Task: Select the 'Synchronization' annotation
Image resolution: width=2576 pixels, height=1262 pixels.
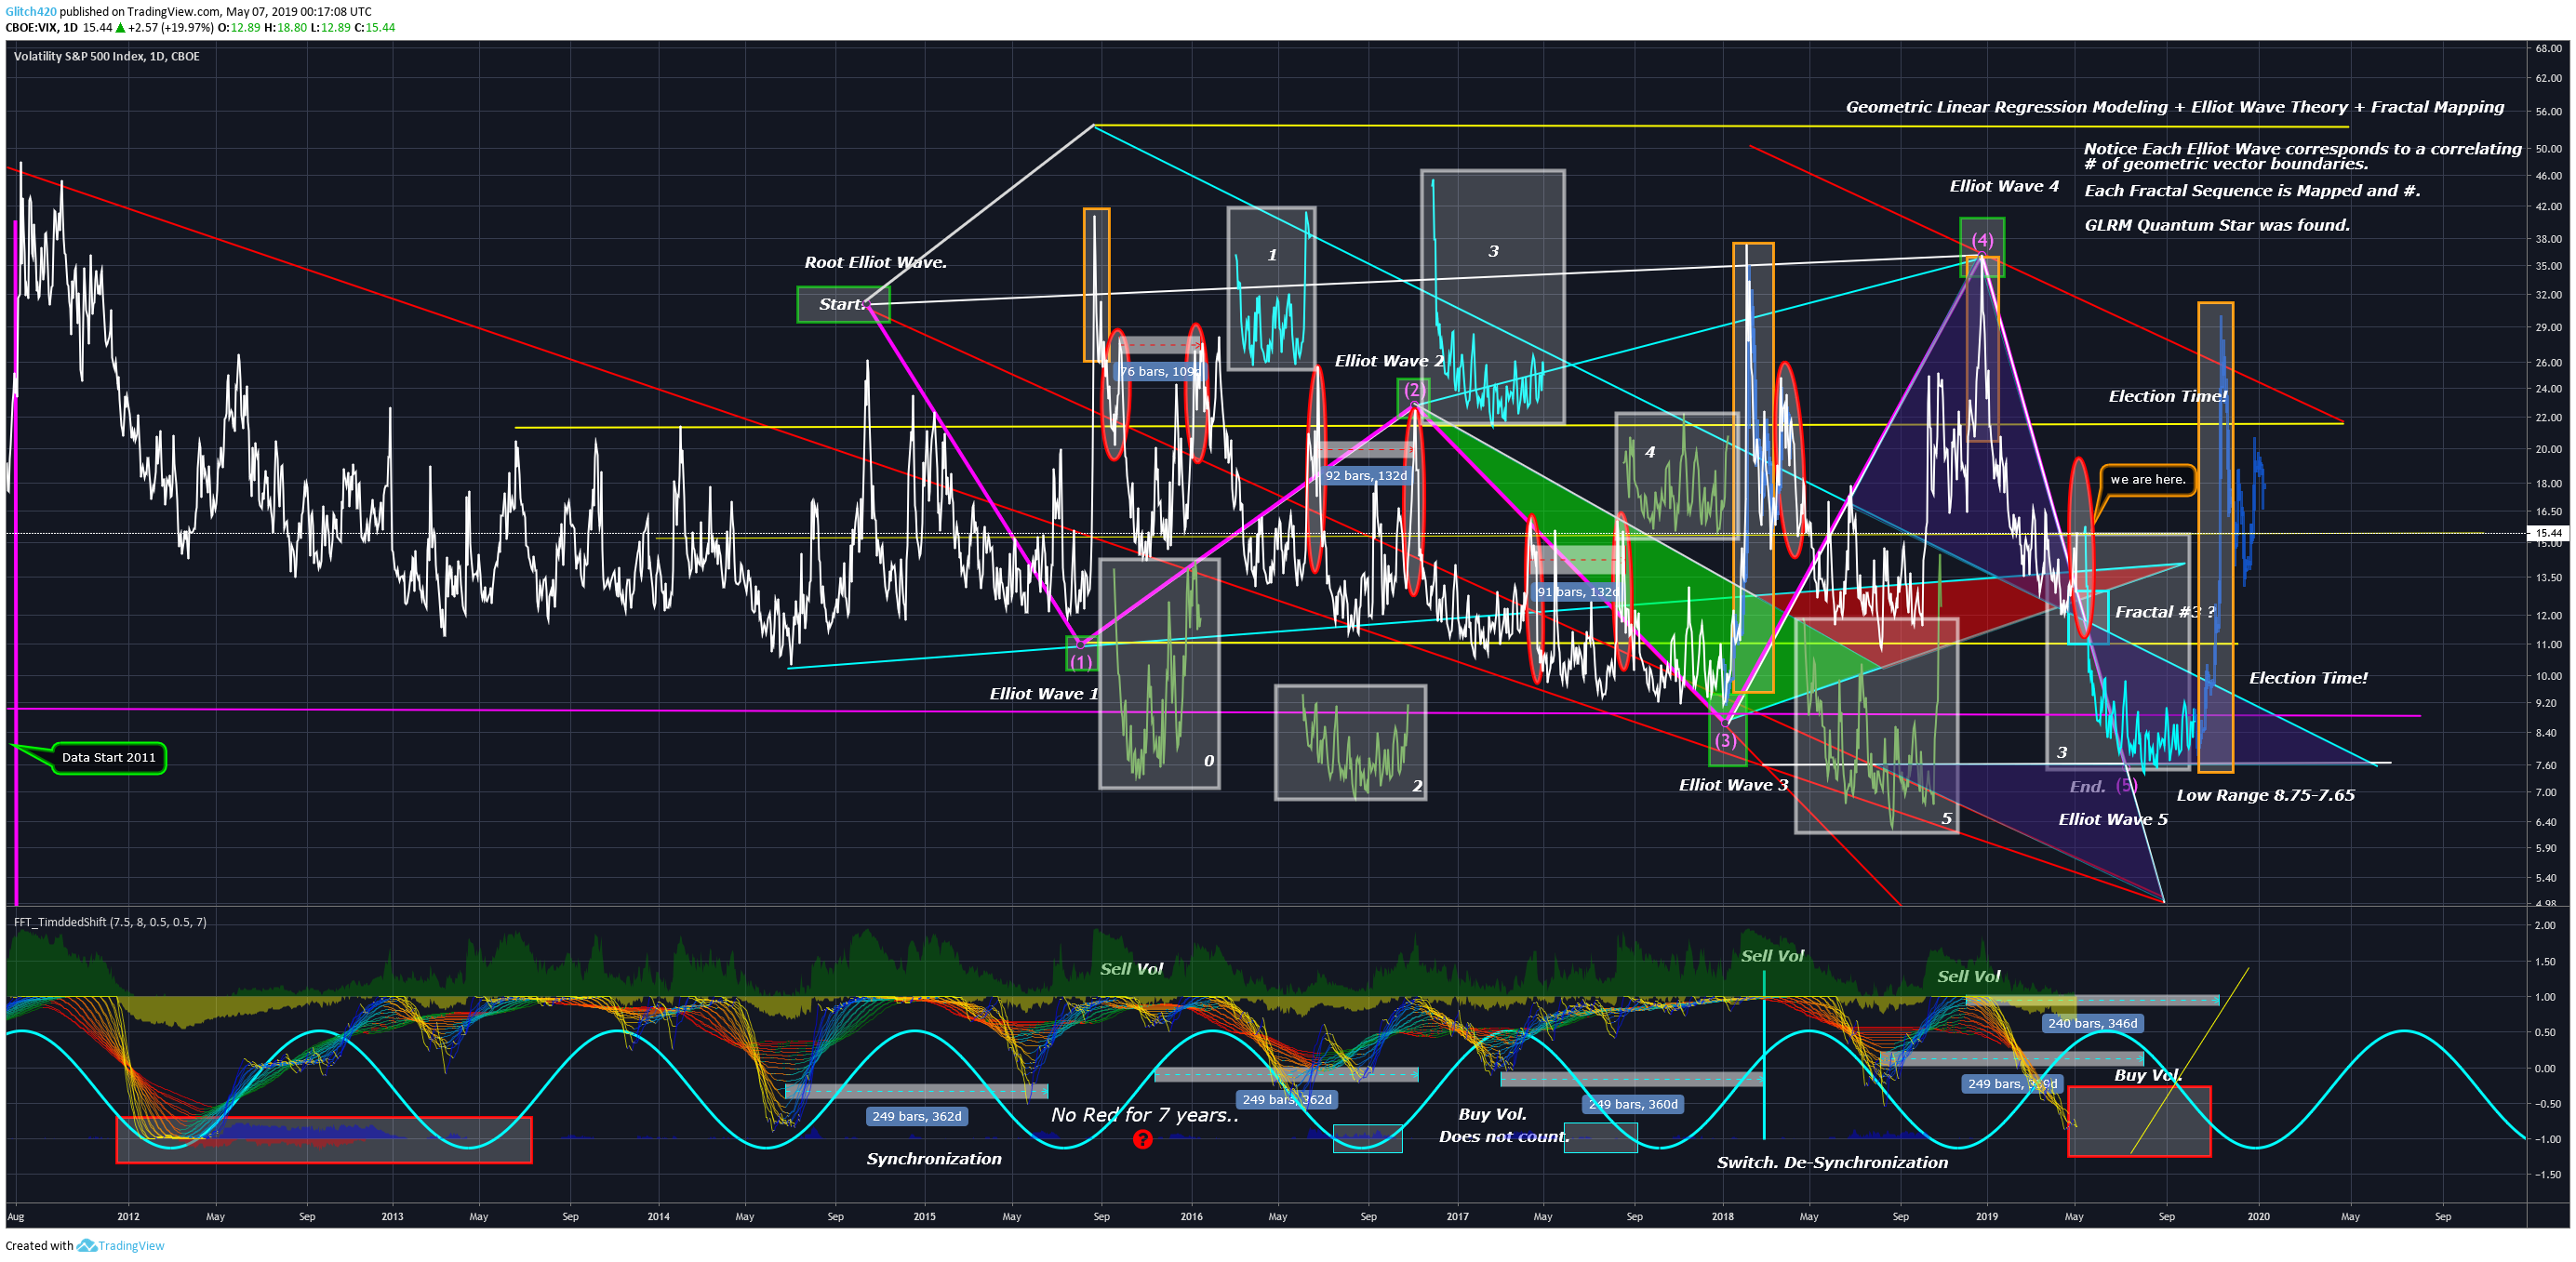Action: point(933,1158)
